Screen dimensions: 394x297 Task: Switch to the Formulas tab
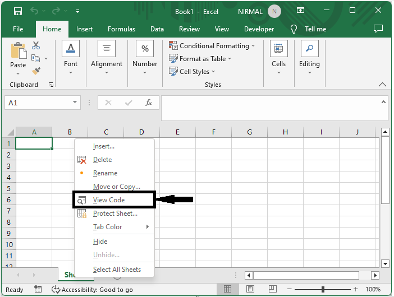click(122, 29)
